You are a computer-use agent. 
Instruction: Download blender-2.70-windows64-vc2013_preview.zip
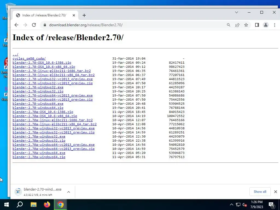(53, 100)
